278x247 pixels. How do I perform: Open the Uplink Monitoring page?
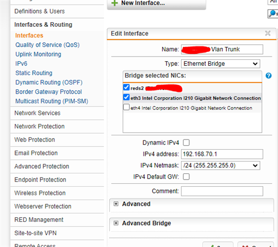coord(38,54)
